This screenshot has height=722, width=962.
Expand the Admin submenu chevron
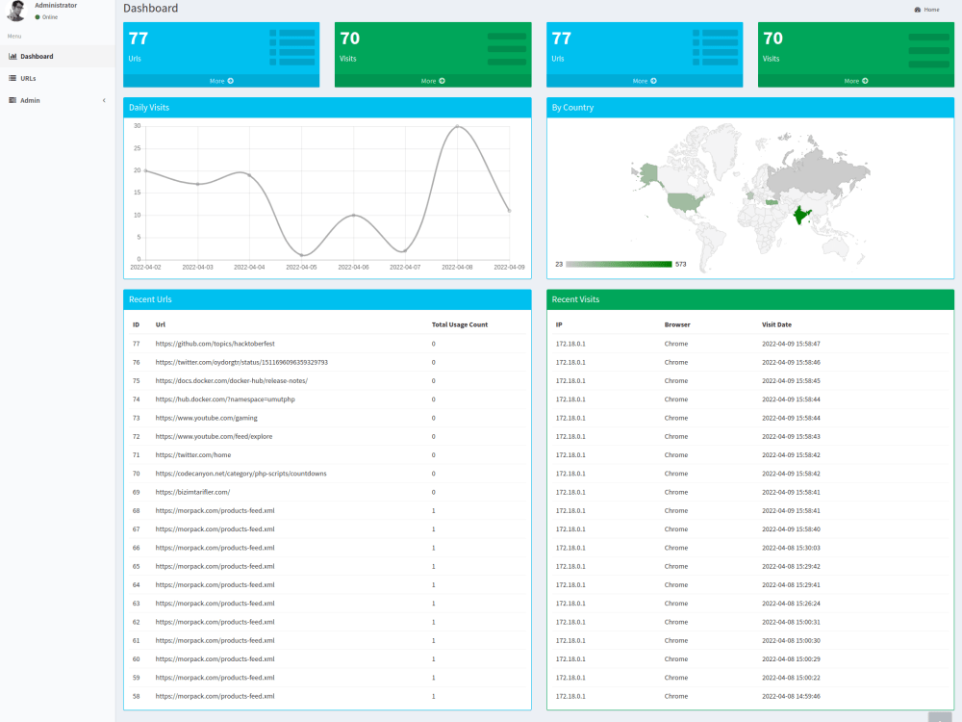point(104,101)
